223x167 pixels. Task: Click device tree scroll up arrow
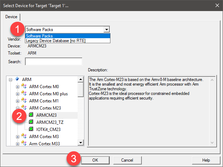81,79
